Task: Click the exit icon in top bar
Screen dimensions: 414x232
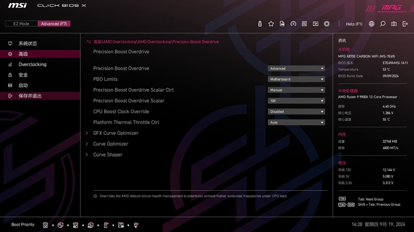Action: pos(405,24)
